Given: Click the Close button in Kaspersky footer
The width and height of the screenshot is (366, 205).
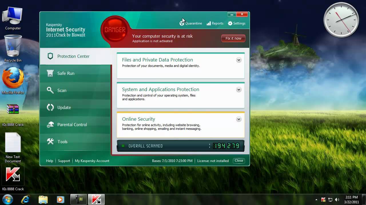Looking at the screenshot, I should click(239, 161).
